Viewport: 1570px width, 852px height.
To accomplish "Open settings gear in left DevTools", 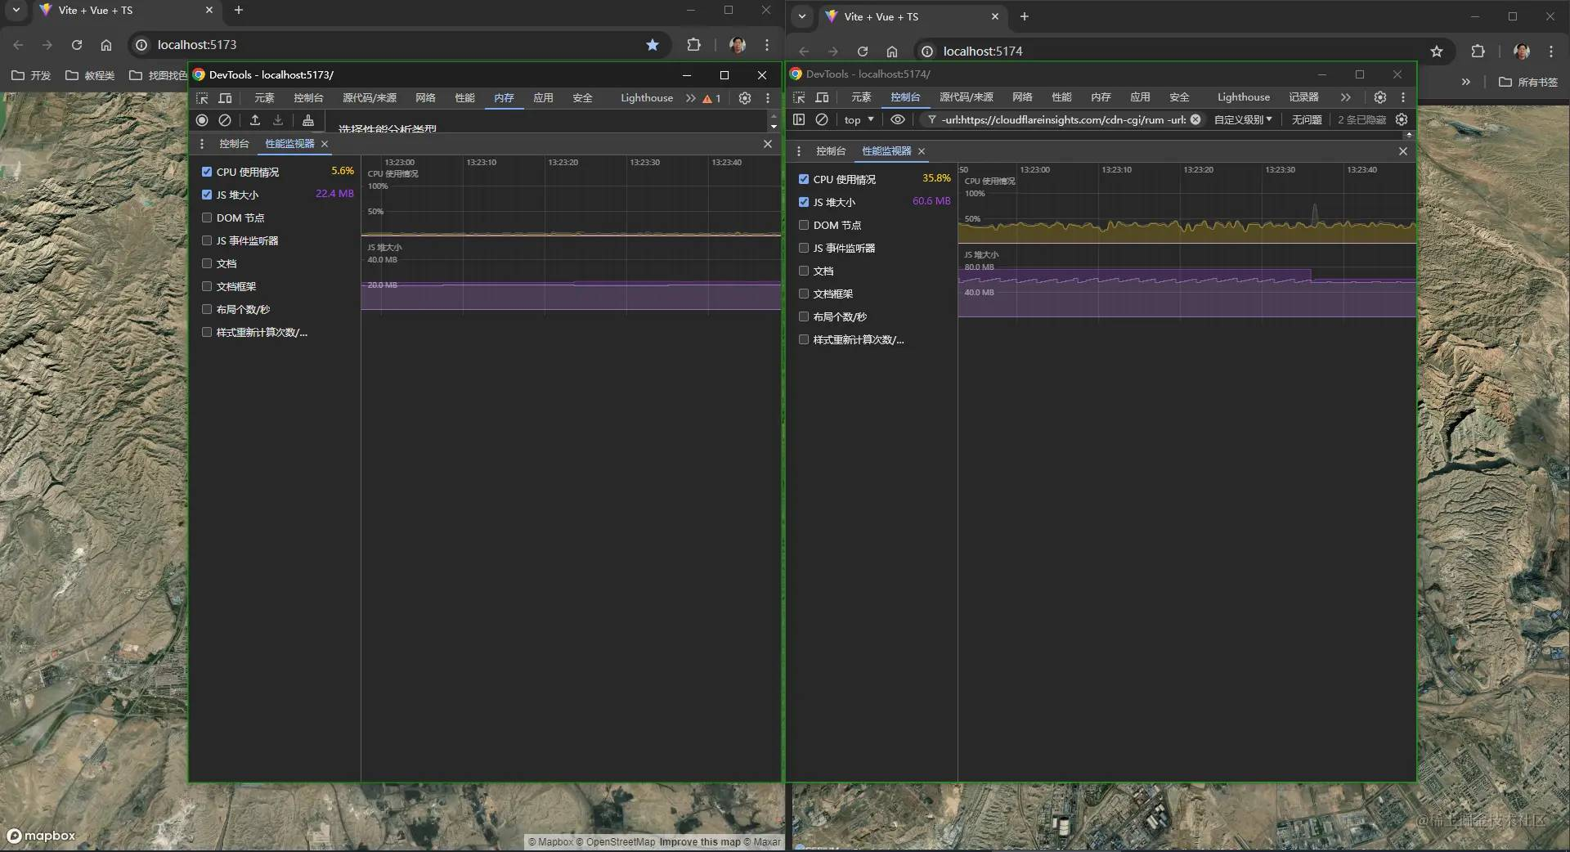I will click(x=745, y=98).
